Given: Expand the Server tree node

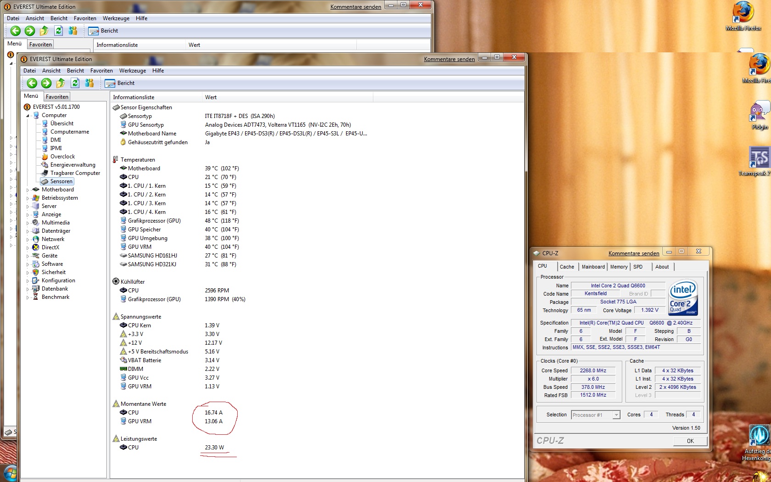Looking at the screenshot, I should point(28,207).
